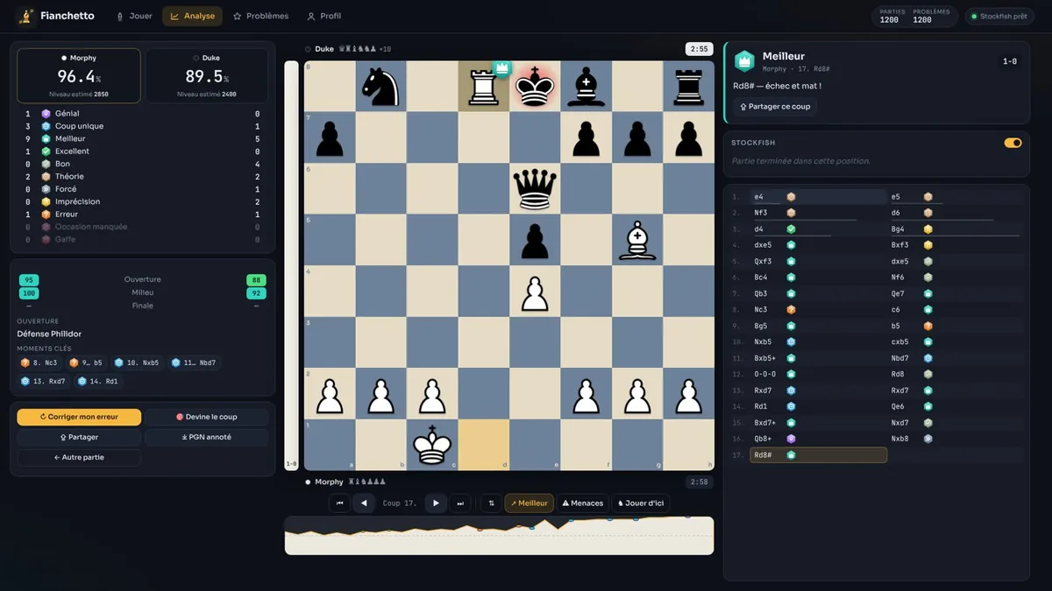1052x591 pixels.
Task: Open key moment 14. Rd1
Action: 98,382
